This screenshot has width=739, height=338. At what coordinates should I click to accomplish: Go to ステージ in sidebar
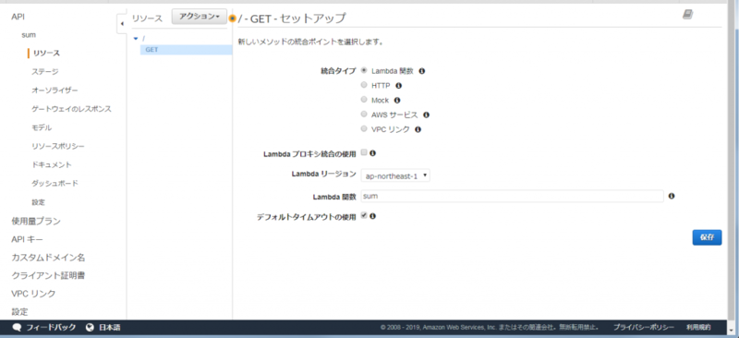[44, 72]
